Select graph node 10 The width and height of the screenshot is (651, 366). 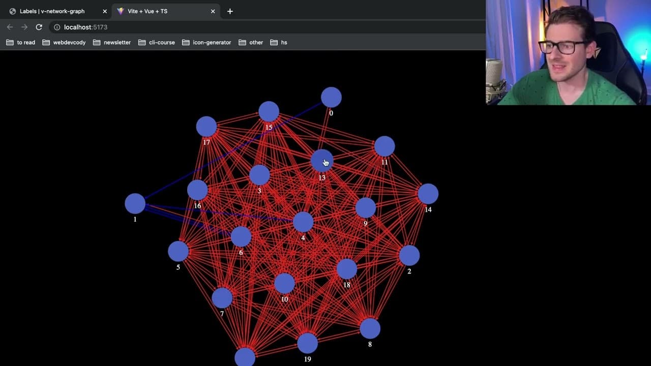284,283
